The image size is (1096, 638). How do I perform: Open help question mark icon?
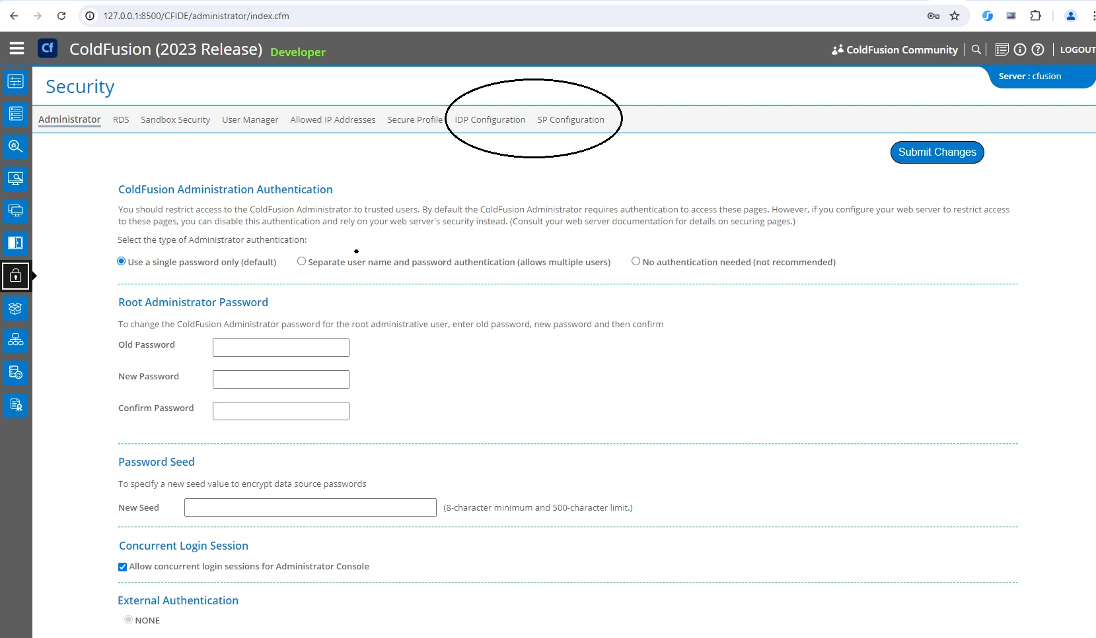point(1038,49)
